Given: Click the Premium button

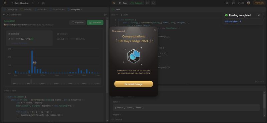Looking at the screenshot, I should pos(259,3).
